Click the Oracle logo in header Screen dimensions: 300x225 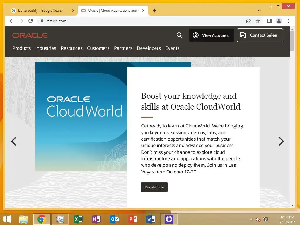tap(30, 35)
